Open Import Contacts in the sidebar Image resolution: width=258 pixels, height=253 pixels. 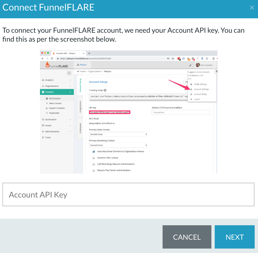[57, 108]
